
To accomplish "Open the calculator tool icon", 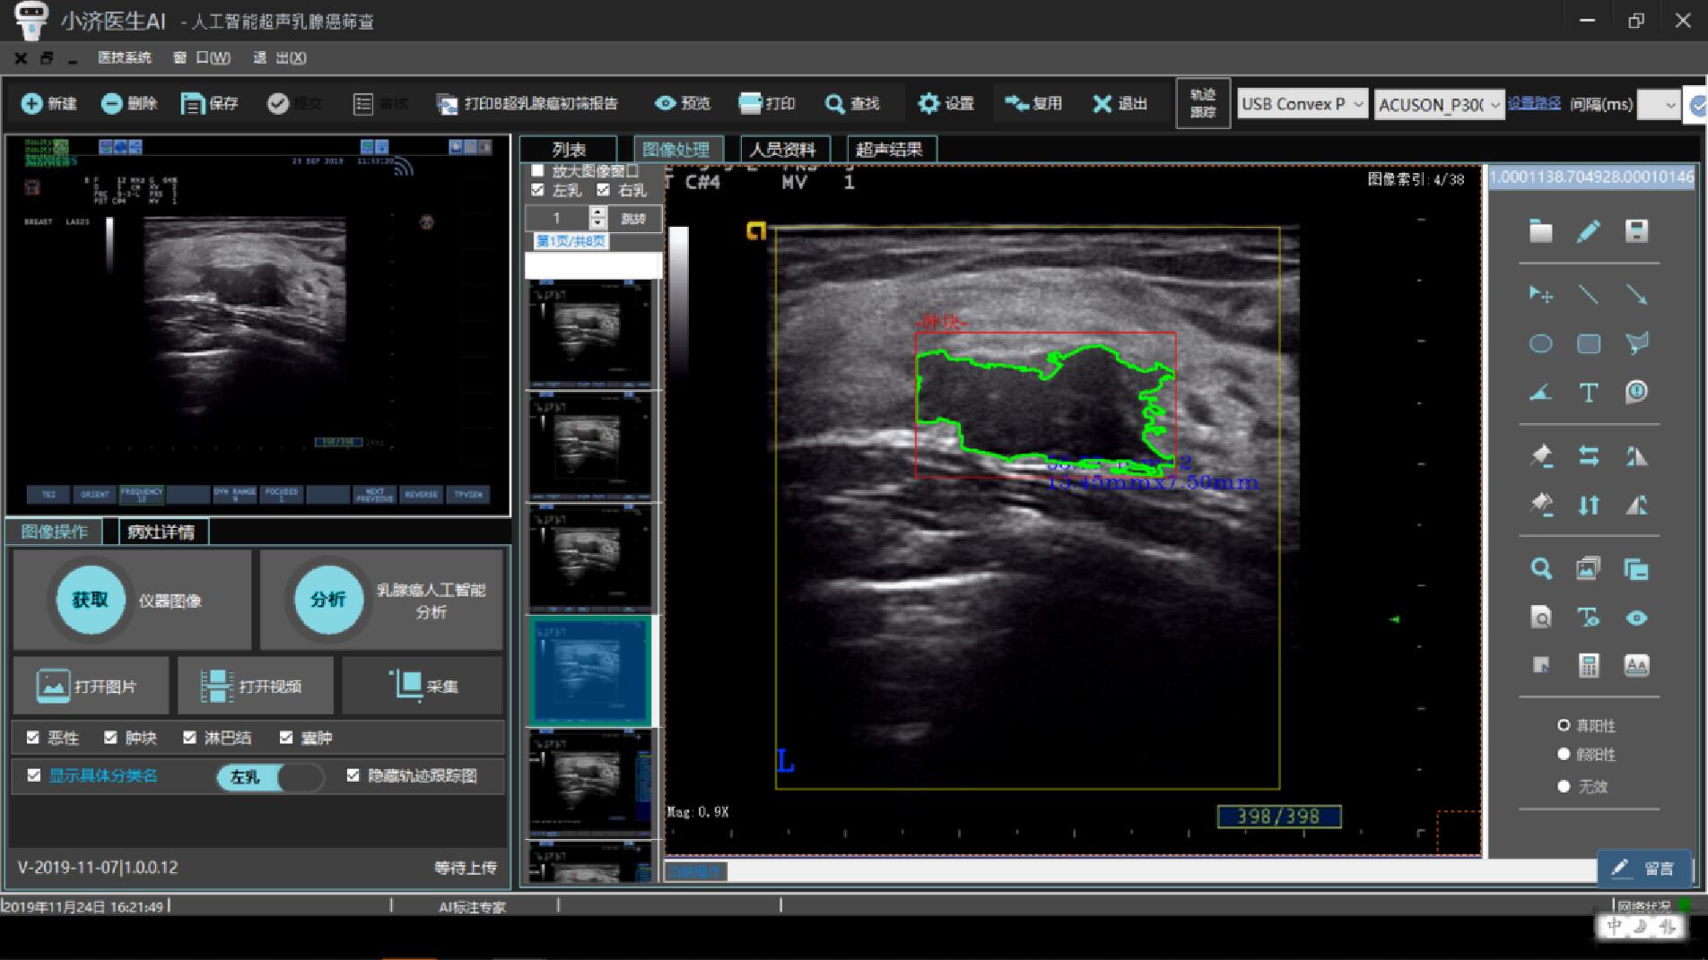I will pos(1589,665).
